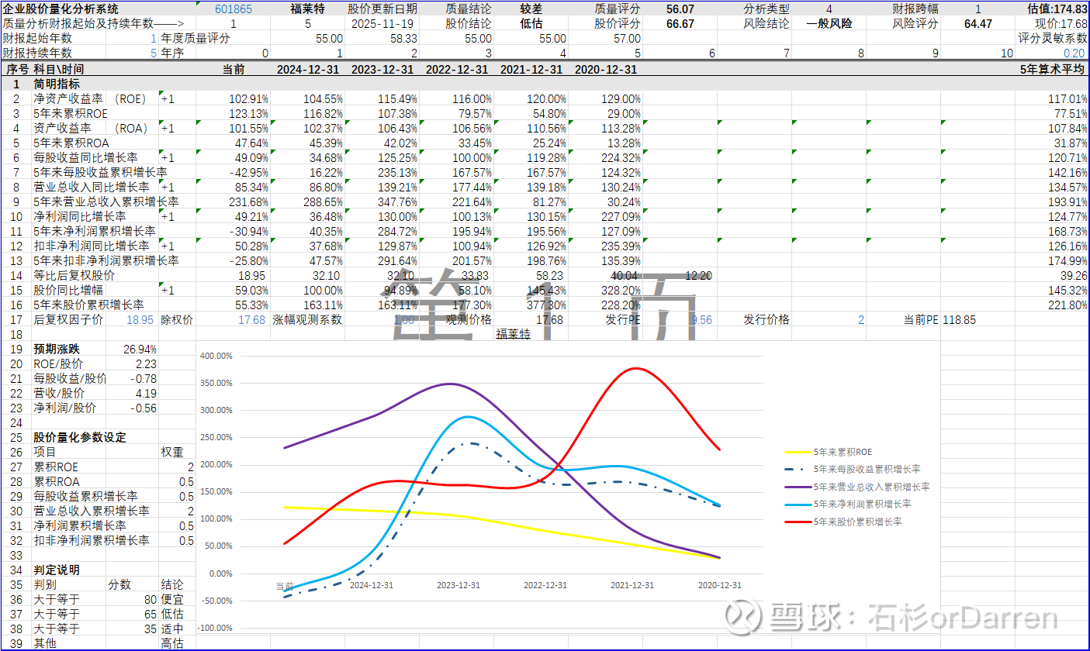
Task: Select the 序号 header cell
Action: (17, 69)
